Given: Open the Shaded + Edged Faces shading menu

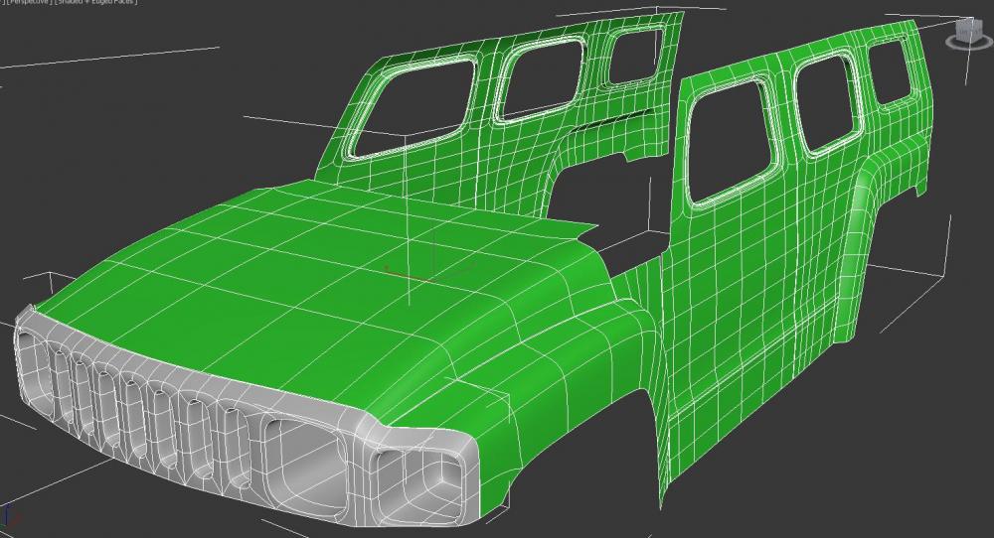Looking at the screenshot, I should pos(96,2).
